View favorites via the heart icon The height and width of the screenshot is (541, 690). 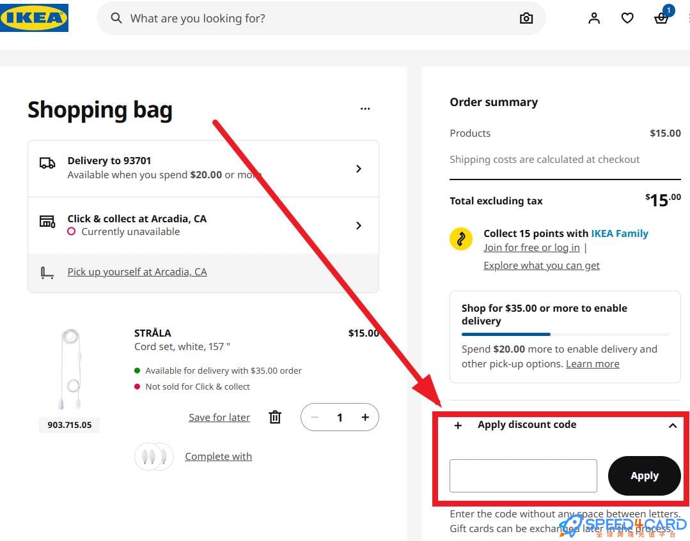pos(627,18)
